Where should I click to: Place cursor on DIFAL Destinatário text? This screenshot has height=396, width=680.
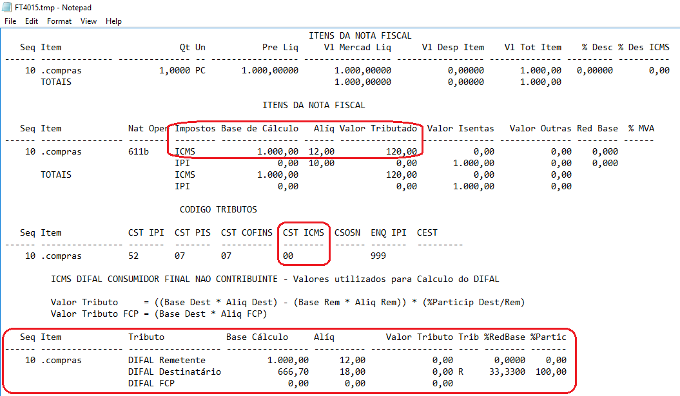174,372
